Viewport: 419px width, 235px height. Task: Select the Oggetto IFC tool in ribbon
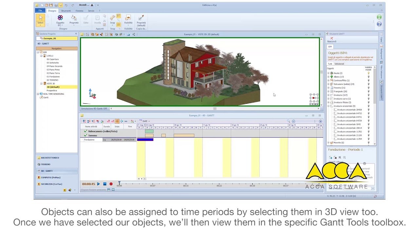(x=60, y=20)
